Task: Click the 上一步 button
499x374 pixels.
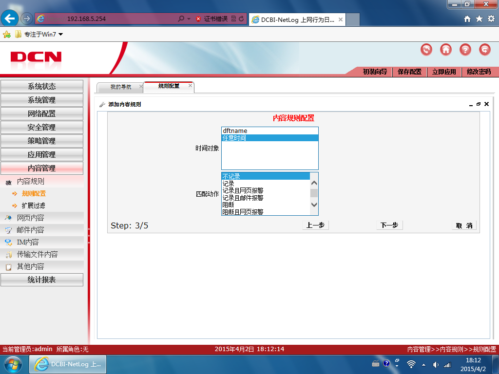Action: pyautogui.click(x=315, y=225)
